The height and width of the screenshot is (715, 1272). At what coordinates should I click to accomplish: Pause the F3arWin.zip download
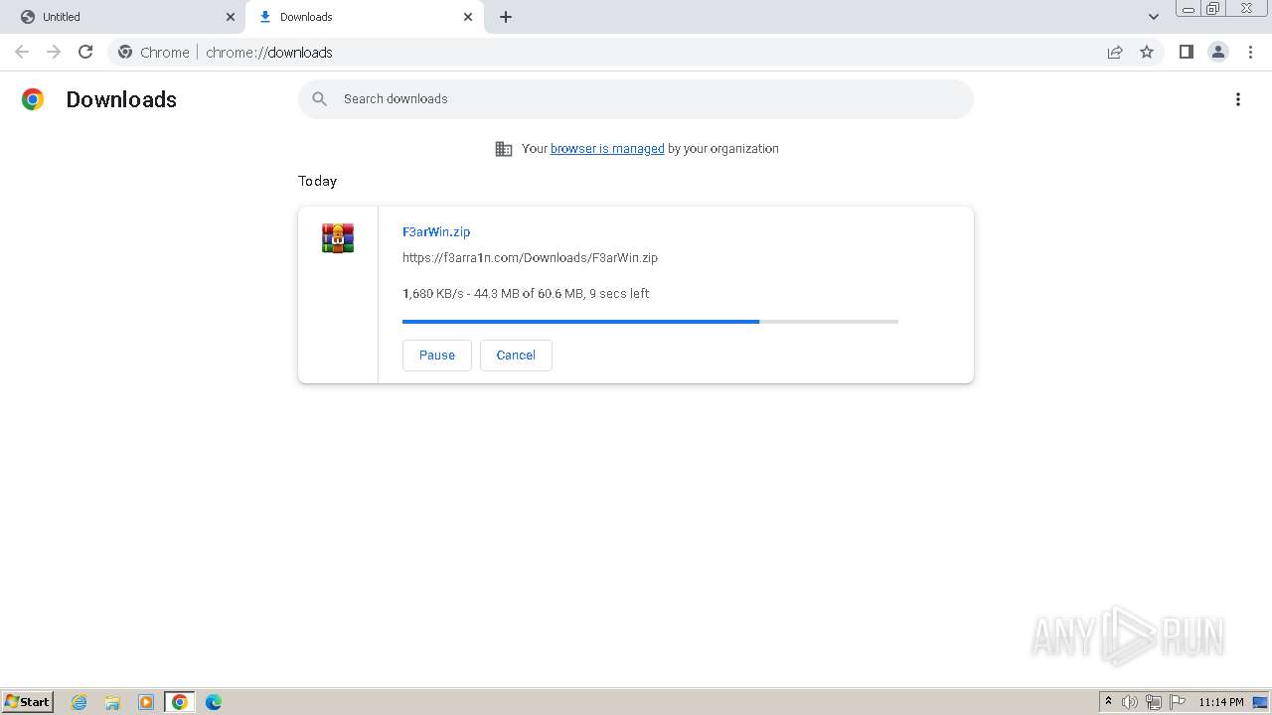437,356
